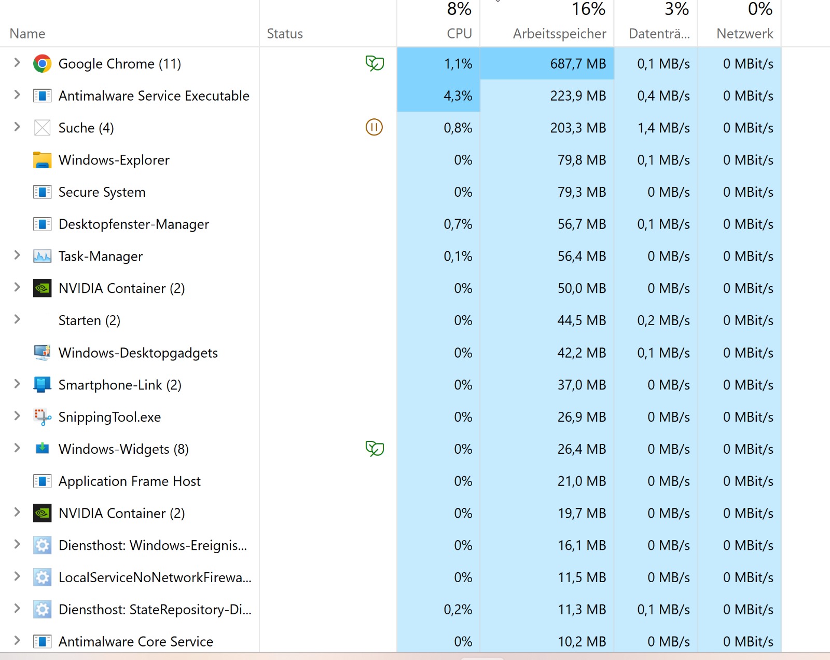Click the 223,9 MB memory cell
This screenshot has width=830, height=660.
coord(547,96)
